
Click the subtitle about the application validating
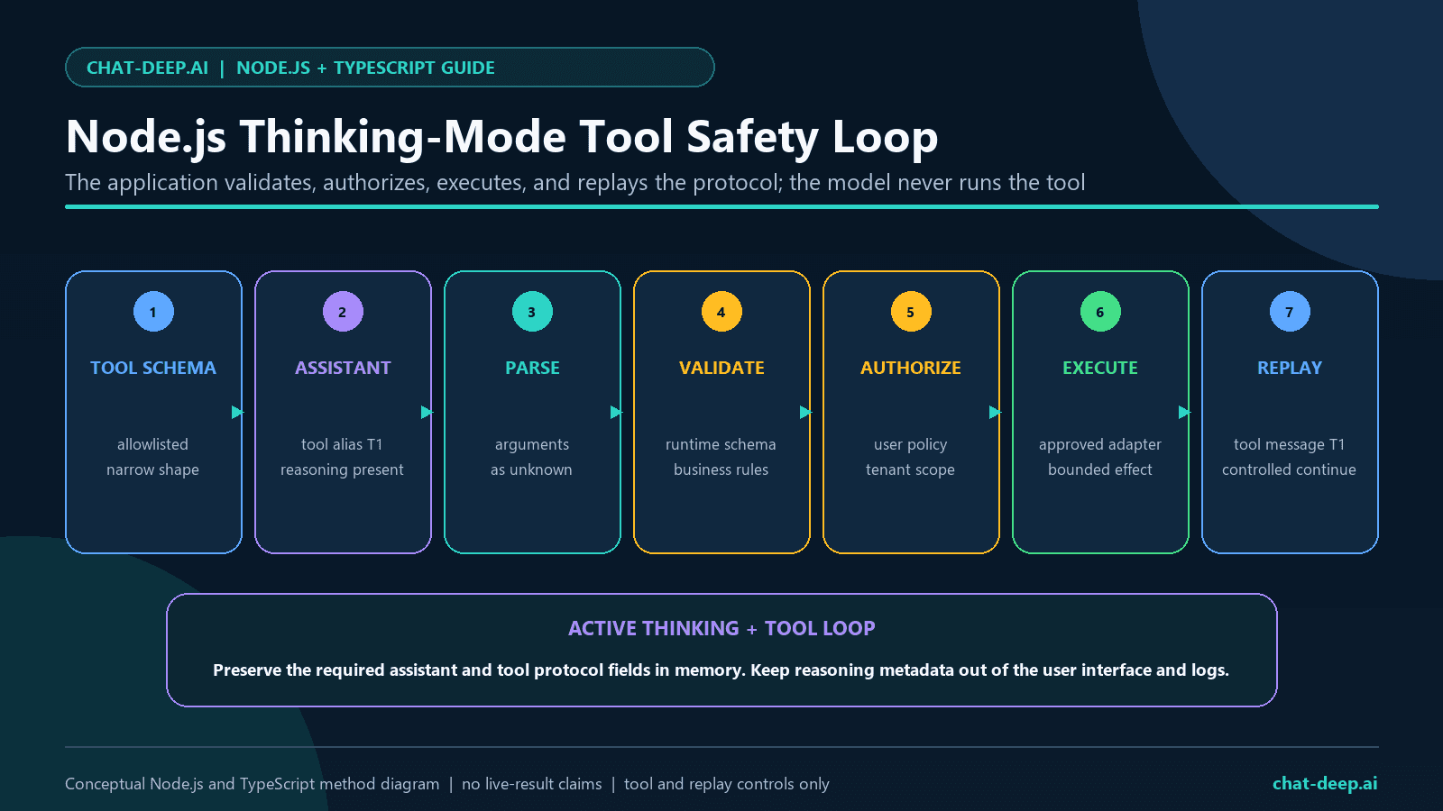pyautogui.click(x=574, y=183)
